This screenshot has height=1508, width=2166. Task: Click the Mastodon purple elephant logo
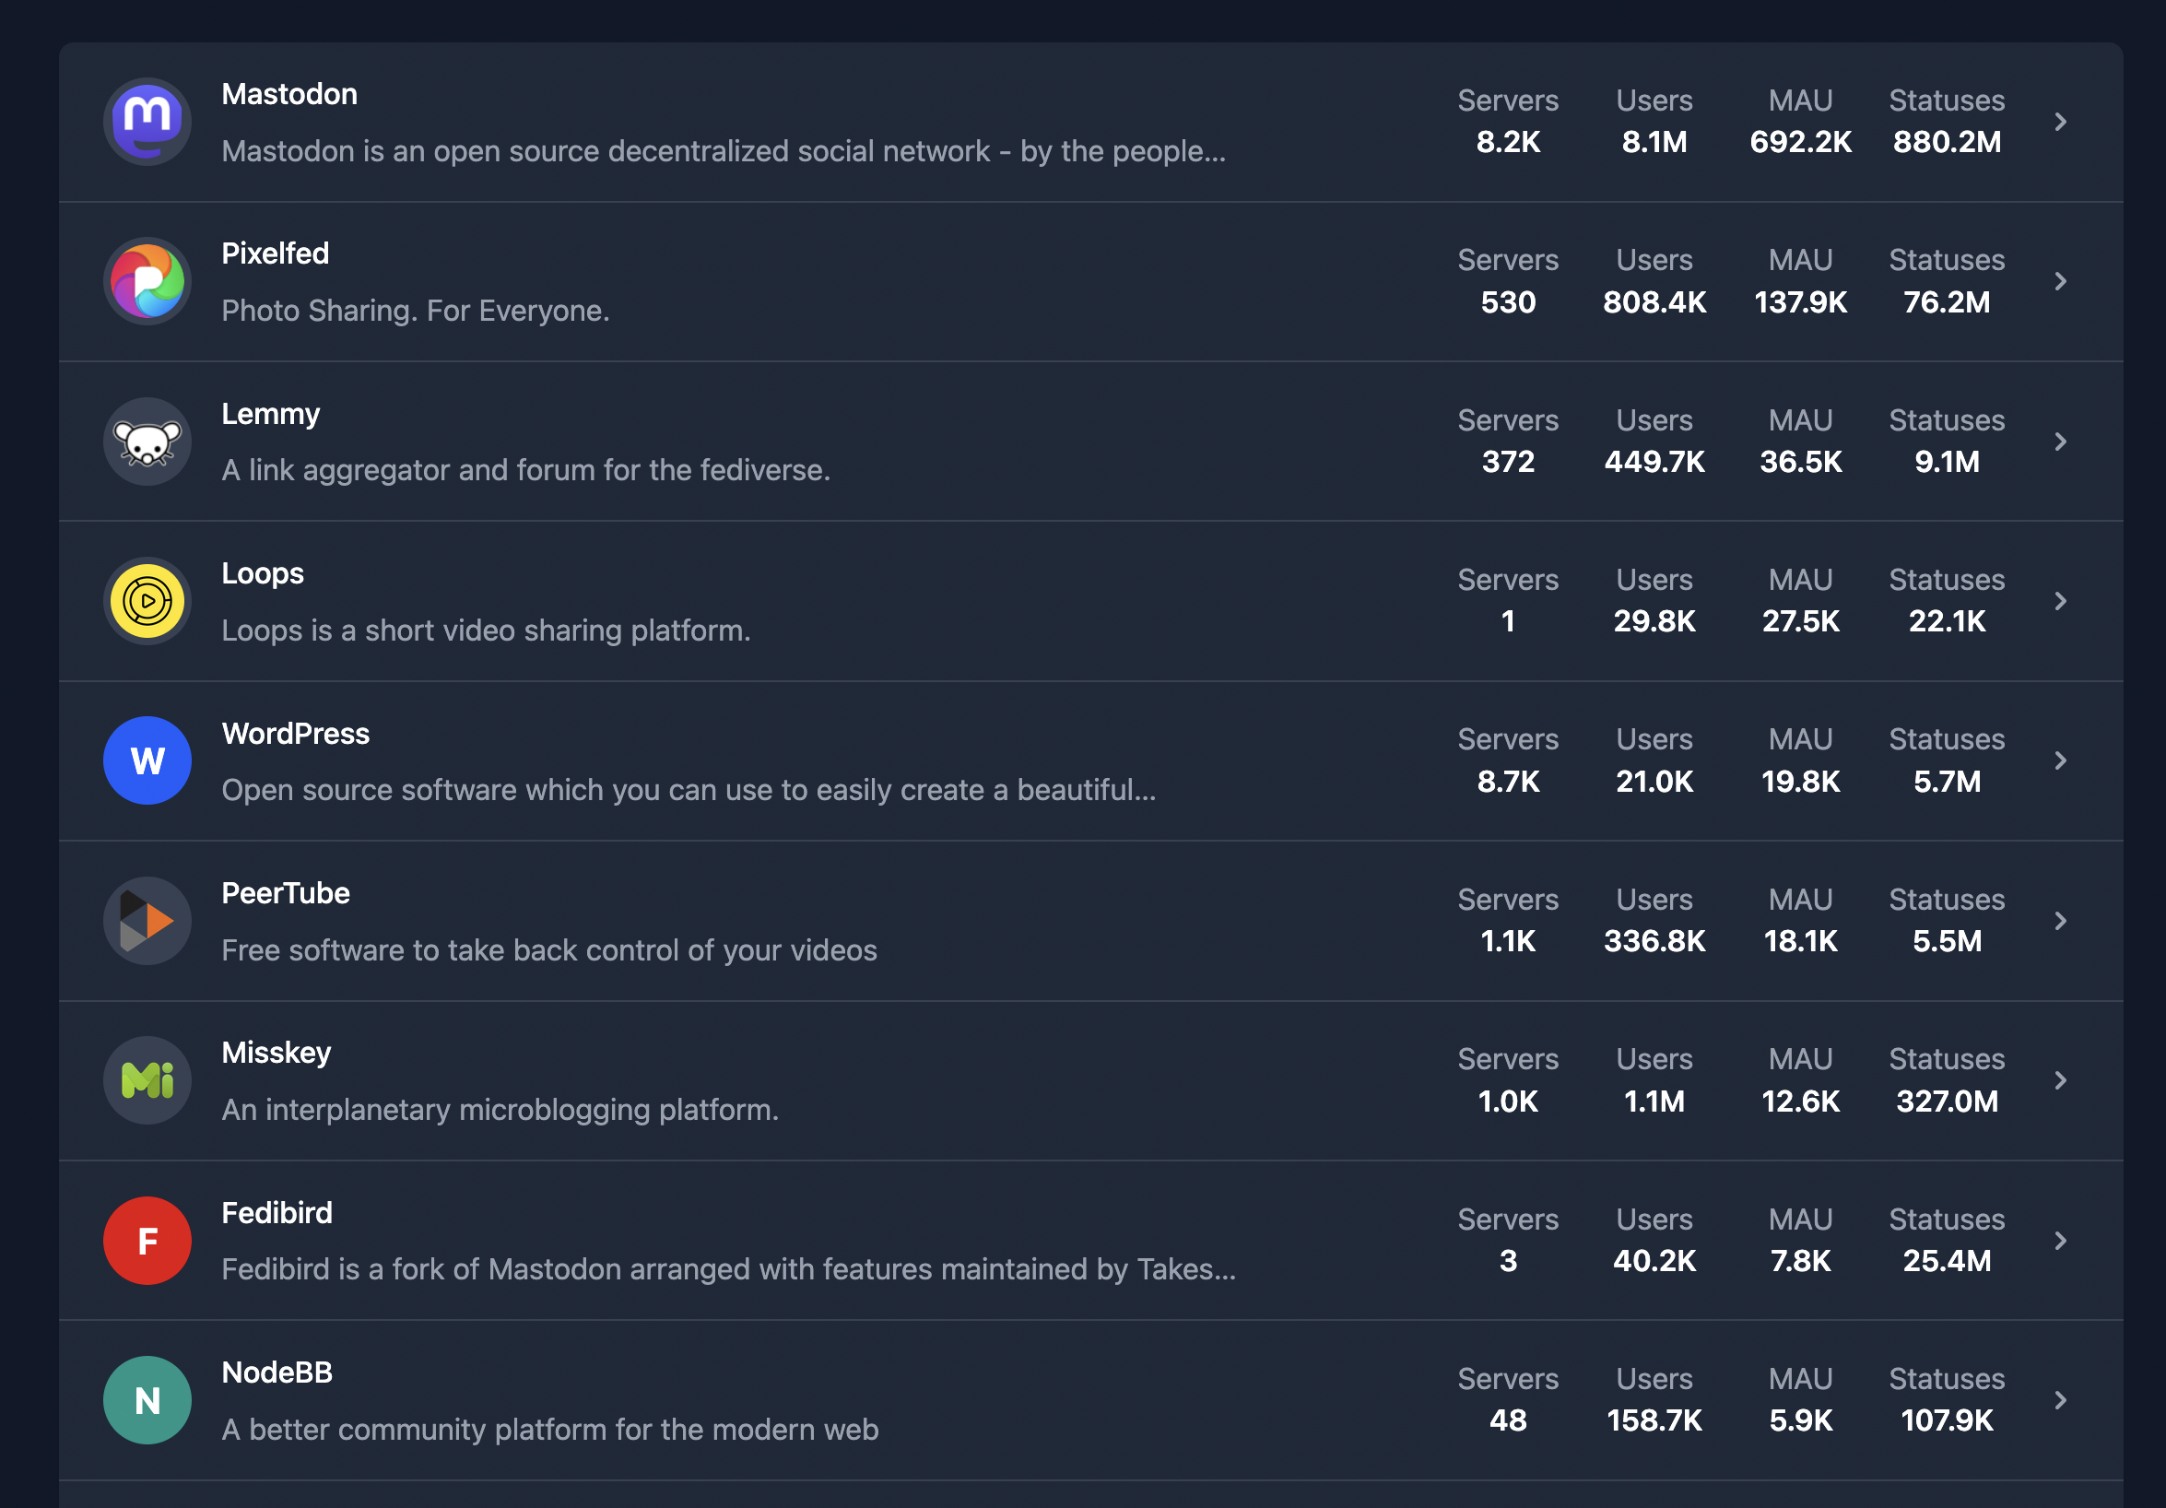pyautogui.click(x=147, y=122)
